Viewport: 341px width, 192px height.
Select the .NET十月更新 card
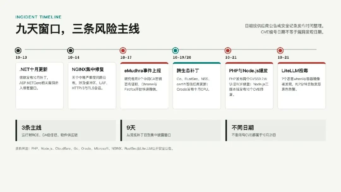coord(39,86)
